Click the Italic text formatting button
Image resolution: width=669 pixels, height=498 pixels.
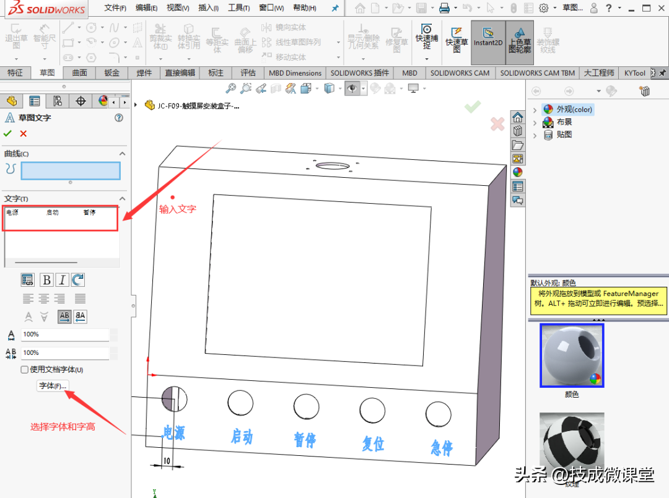coord(62,280)
